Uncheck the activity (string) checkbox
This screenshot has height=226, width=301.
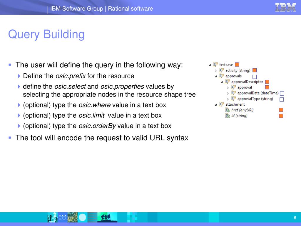(255, 70)
